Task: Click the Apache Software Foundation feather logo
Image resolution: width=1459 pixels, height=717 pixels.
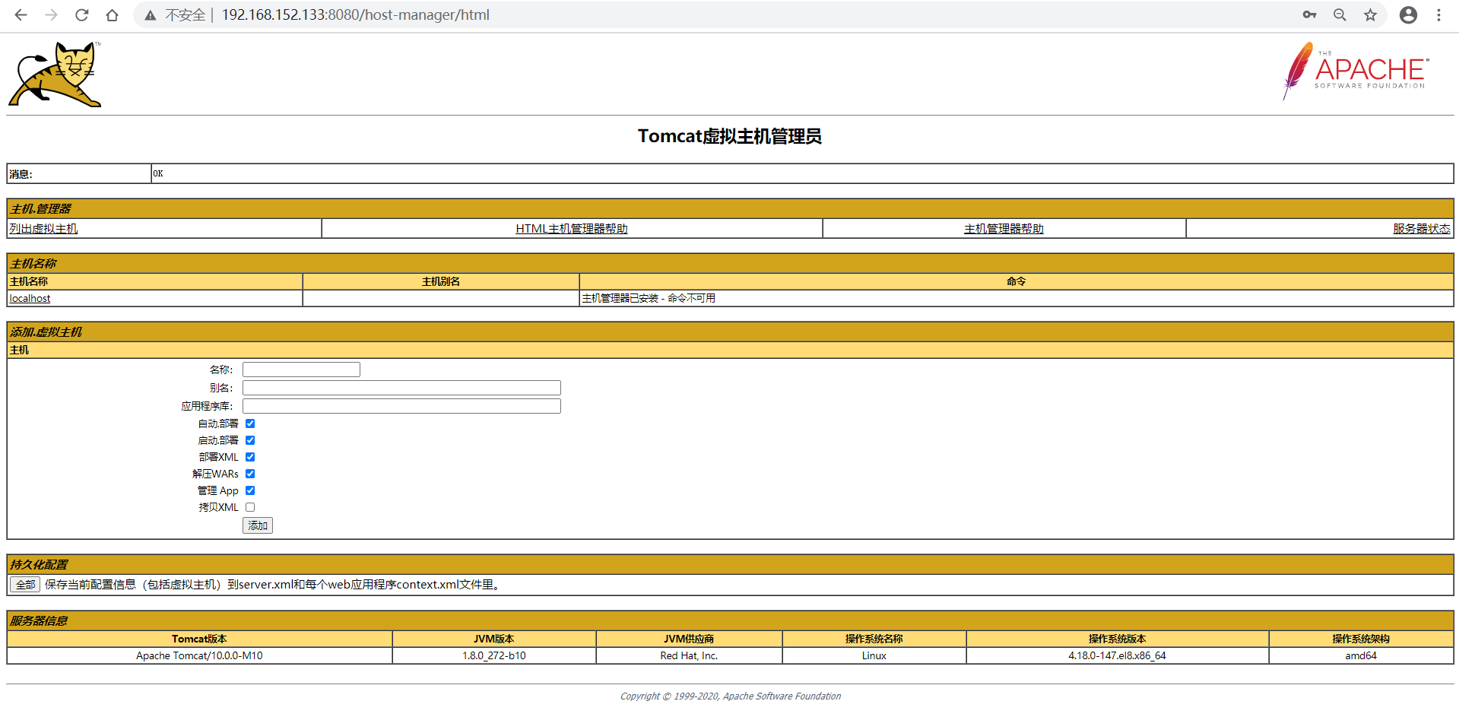Action: (1356, 71)
